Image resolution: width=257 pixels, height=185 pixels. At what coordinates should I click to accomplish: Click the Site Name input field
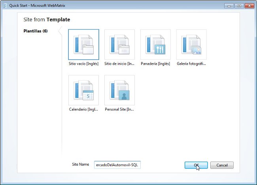click(x=117, y=165)
